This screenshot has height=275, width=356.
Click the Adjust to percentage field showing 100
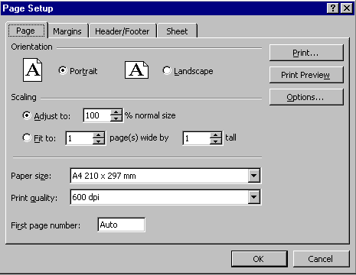coord(97,115)
